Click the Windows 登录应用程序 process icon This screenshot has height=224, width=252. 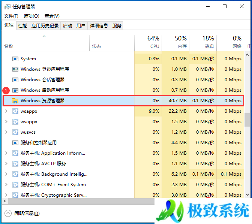(15, 69)
